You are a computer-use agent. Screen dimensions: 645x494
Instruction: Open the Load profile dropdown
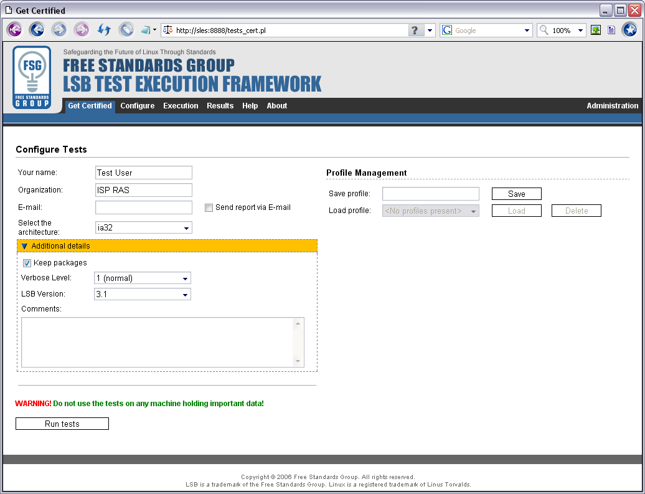[431, 211]
